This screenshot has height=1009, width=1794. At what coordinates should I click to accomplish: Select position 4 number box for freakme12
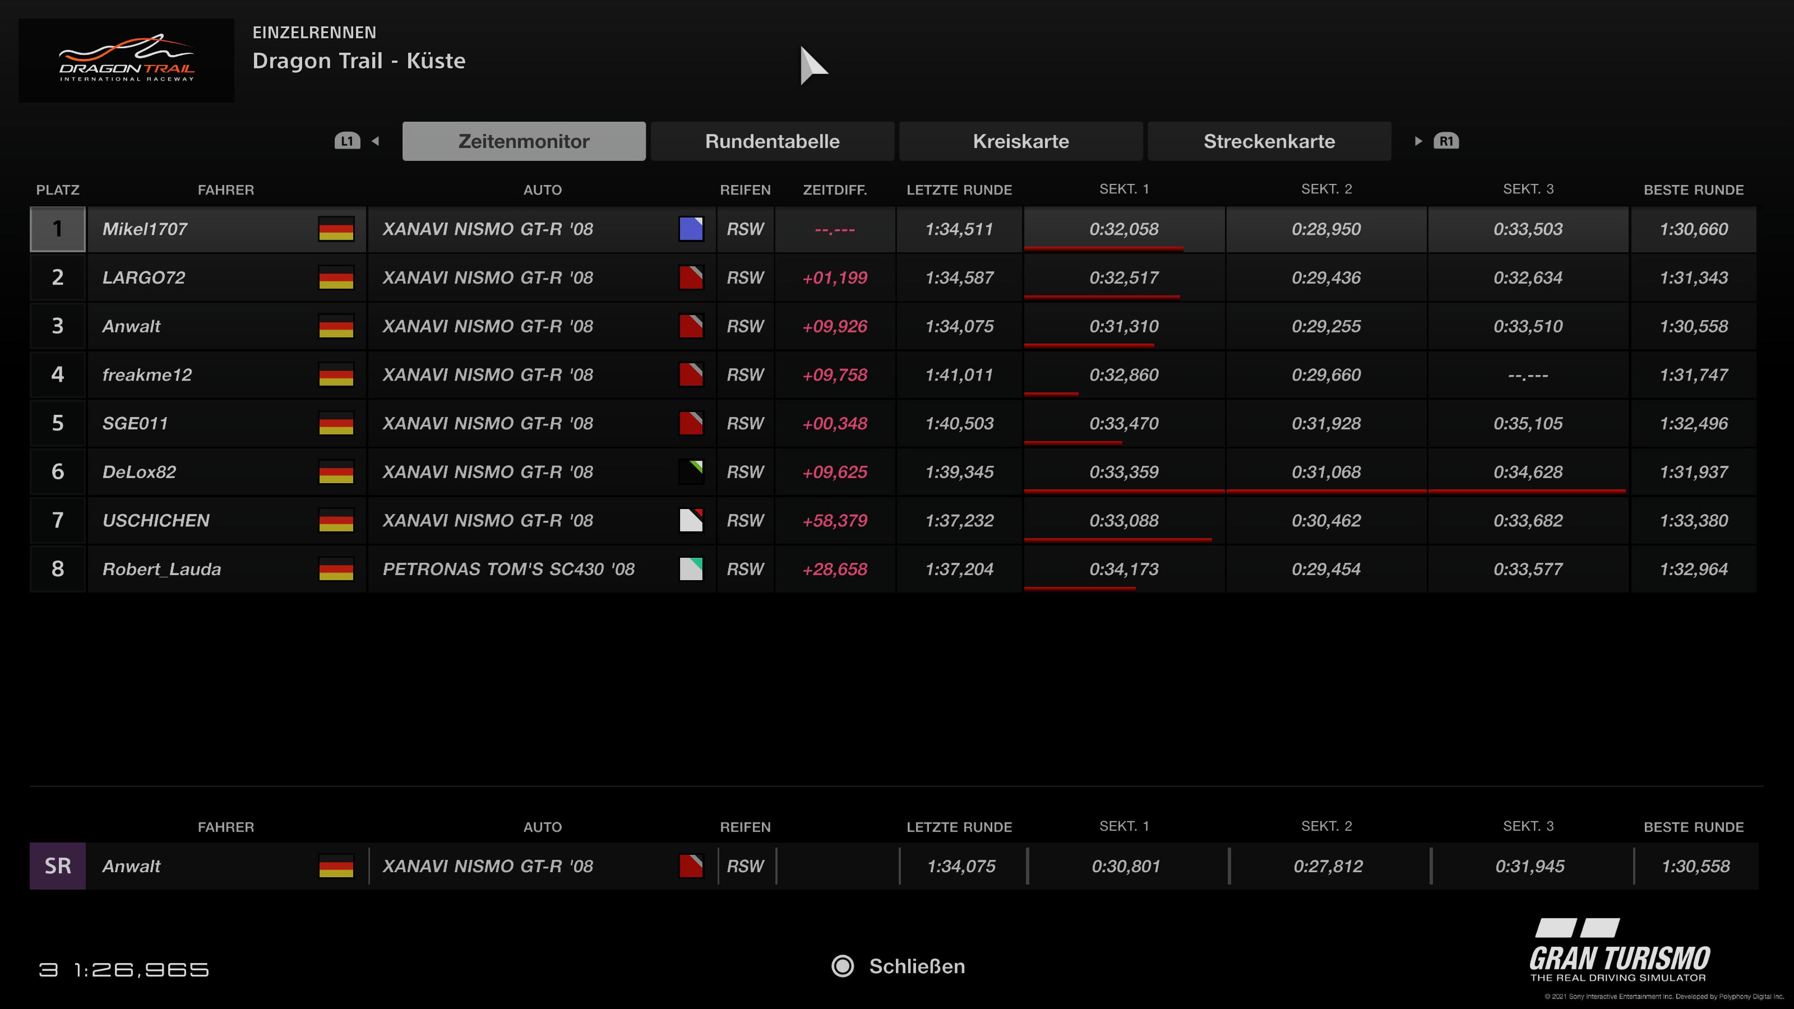click(x=58, y=375)
